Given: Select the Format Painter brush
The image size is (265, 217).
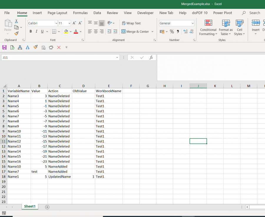Looking at the screenshot, I should coord(16,34).
